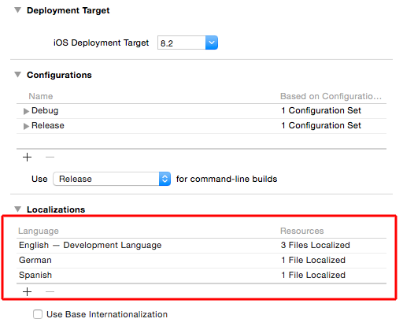Open the iOS Deployment Target dropdown arrow
Image resolution: width=403 pixels, height=326 pixels.
tap(212, 43)
